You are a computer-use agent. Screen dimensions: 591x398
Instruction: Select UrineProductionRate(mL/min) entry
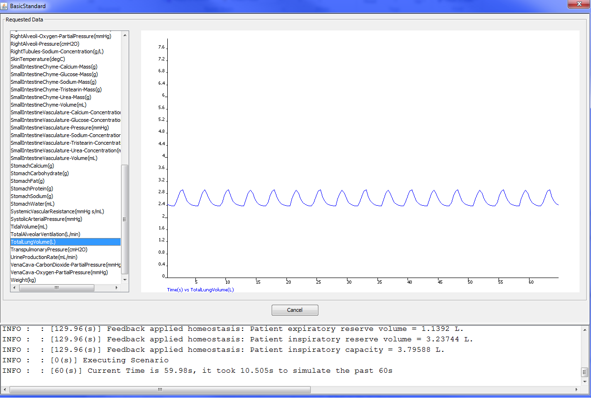44,257
